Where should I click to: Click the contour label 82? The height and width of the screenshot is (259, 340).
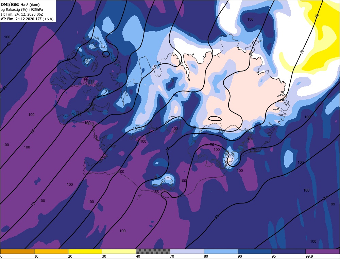(217, 217)
